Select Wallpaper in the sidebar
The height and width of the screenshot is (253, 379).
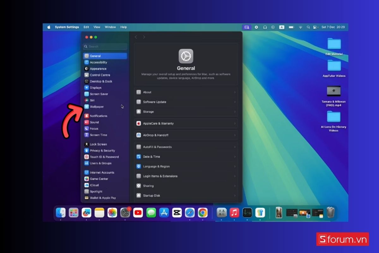[x=105, y=107]
